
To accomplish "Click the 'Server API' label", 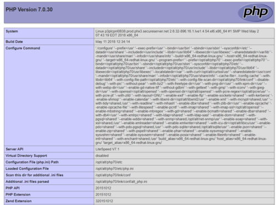I will pos(14,149).
